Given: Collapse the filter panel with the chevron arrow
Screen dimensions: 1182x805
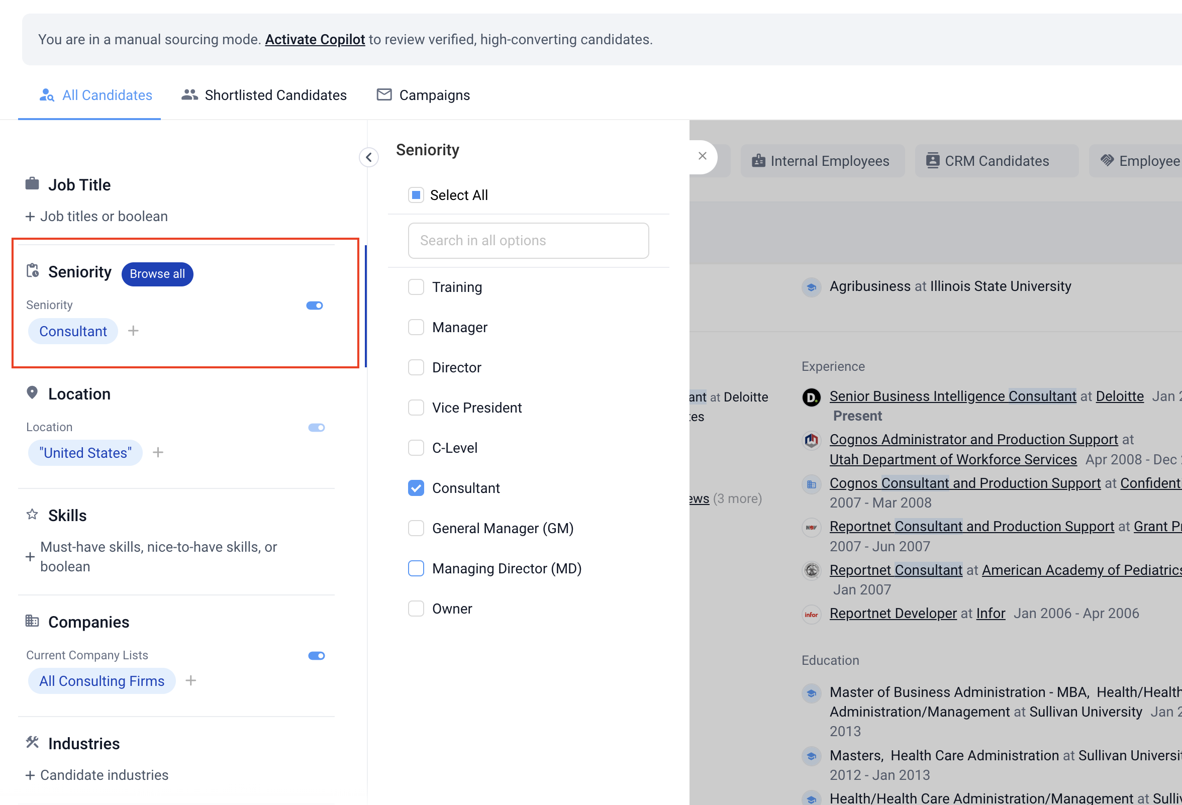Looking at the screenshot, I should point(369,157).
